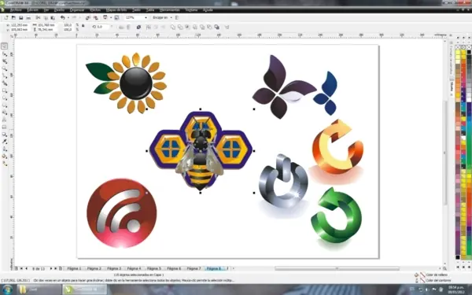Pick the black swatch atop color palette
Image resolution: width=472 pixels, height=295 pixels.
pyautogui.click(x=469, y=52)
